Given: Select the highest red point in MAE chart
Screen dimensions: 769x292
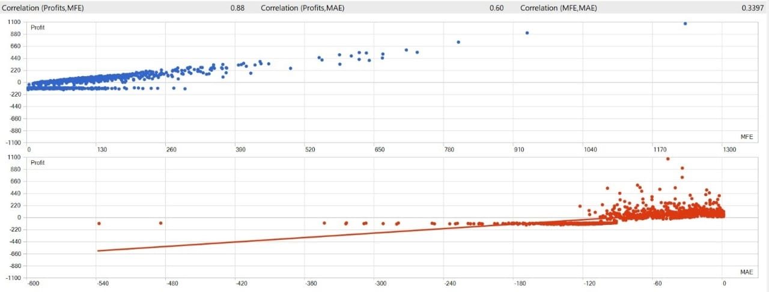Looking at the screenshot, I should point(667,159).
